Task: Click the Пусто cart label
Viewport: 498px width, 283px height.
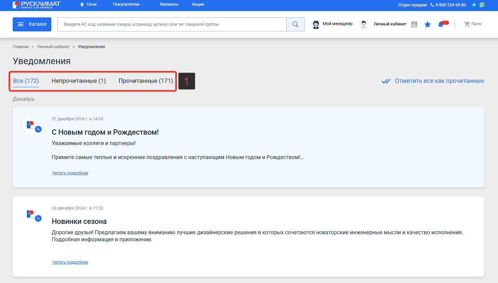Action: click(x=476, y=24)
